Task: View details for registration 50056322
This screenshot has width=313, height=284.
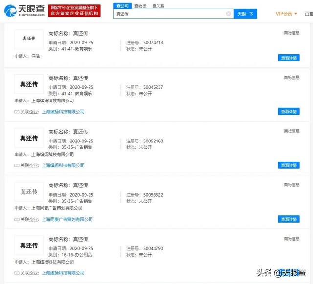Action: point(289,219)
